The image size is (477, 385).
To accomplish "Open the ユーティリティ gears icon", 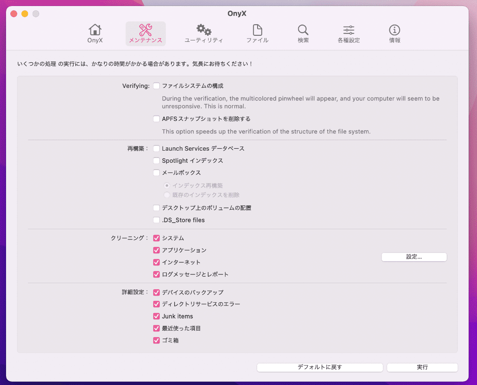I will (204, 33).
